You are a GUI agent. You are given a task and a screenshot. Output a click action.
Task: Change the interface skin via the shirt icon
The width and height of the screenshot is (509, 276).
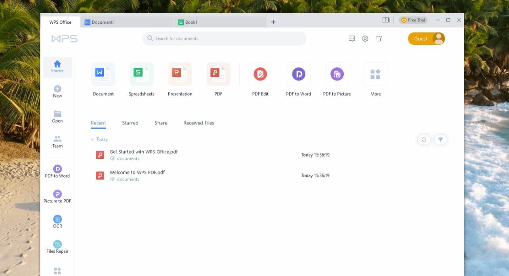point(379,38)
